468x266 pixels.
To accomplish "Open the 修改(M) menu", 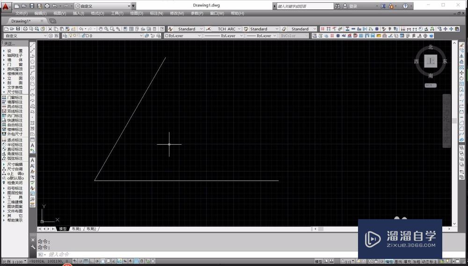I will pos(177,14).
